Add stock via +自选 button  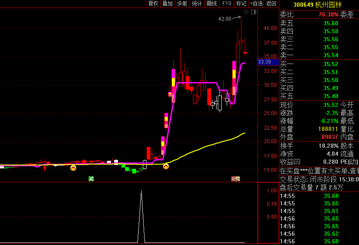(256, 4)
